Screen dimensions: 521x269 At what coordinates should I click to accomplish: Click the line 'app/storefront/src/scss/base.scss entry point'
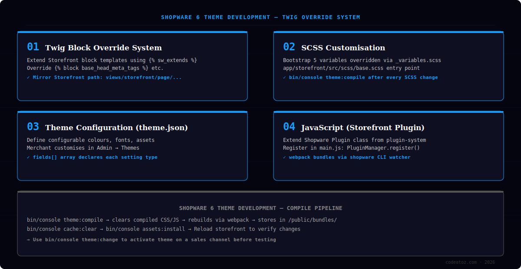(351, 68)
